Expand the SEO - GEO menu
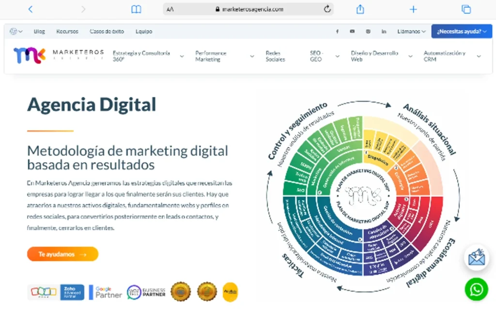Image resolution: width=496 pixels, height=309 pixels. [x=325, y=56]
